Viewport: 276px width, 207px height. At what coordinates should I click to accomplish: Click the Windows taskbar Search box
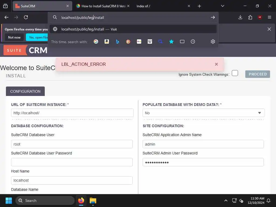(x=45, y=201)
